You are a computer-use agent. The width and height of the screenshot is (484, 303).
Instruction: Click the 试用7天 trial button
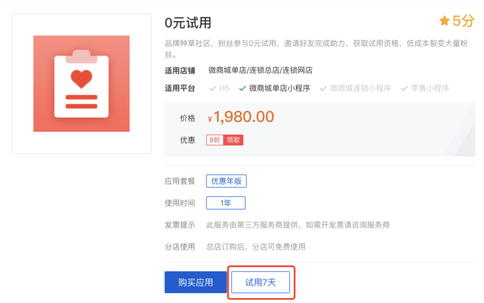(x=261, y=282)
